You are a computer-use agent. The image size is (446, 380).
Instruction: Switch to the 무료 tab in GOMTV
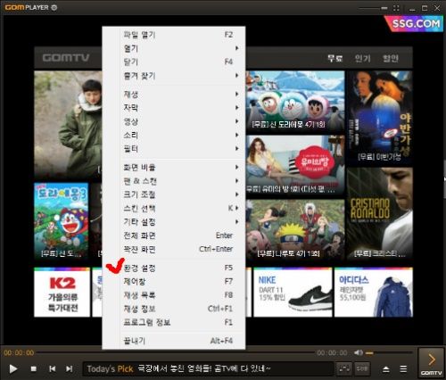pyautogui.click(x=335, y=58)
